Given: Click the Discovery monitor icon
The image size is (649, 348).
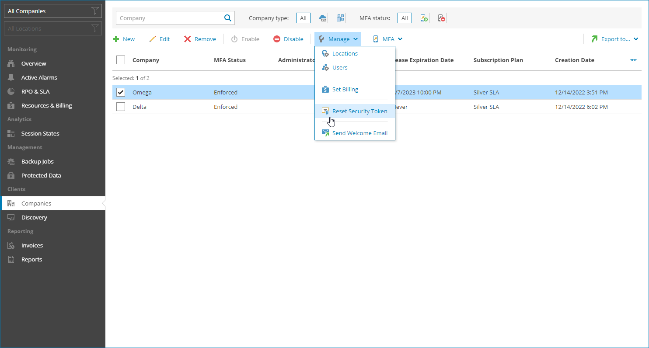Looking at the screenshot, I should pyautogui.click(x=11, y=217).
